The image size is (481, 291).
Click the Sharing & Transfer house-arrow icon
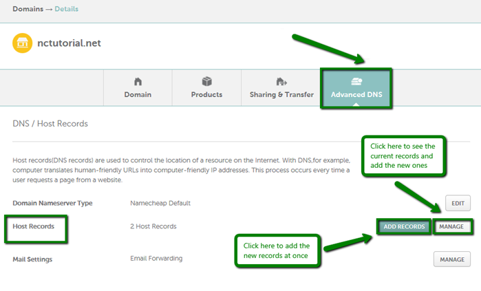(281, 81)
